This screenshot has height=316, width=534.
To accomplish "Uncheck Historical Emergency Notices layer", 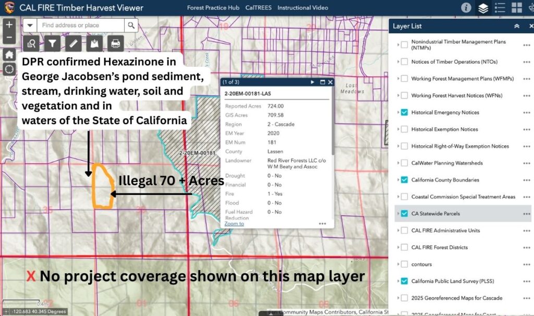I will click(404, 112).
